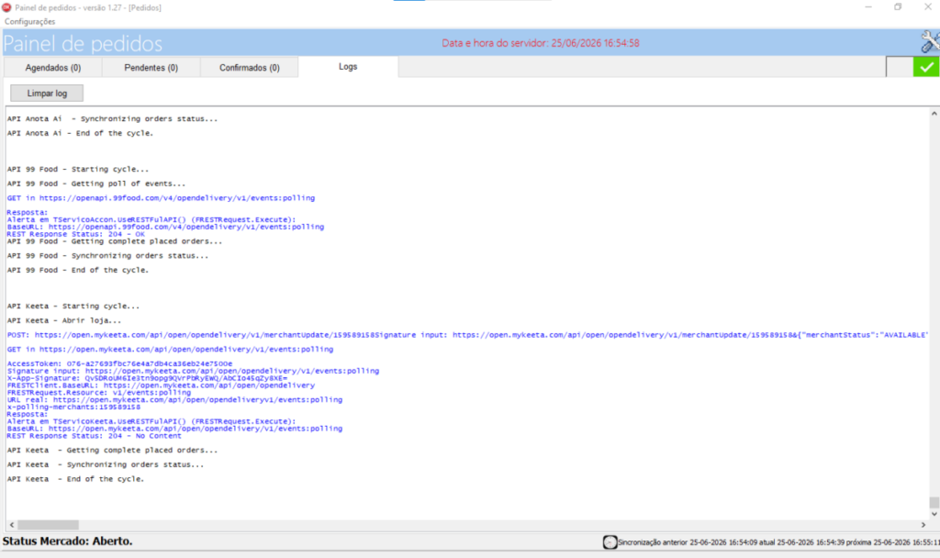This screenshot has height=558, width=940.
Task: Click the 'x-polling-merchants:159589158' log line
Action: pos(73,407)
